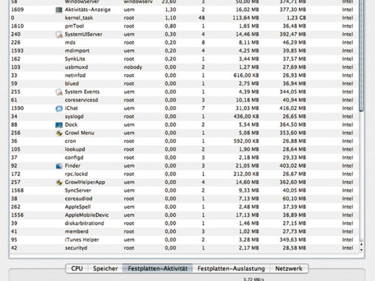The width and height of the screenshot is (375, 281).
Task: Click the nobody user cell
Action: point(133,67)
